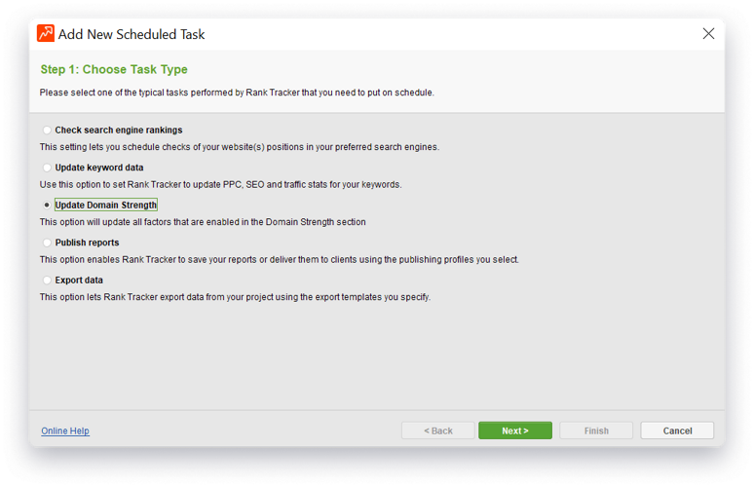Click the export templates description text
The image size is (754, 487).
(235, 297)
